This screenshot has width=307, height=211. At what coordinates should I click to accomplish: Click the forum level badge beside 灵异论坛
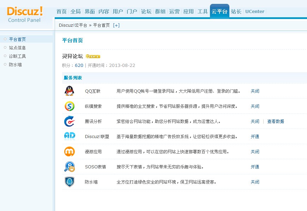93,56
